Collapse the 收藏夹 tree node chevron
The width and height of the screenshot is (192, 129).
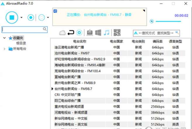pyautogui.click(x=4, y=38)
